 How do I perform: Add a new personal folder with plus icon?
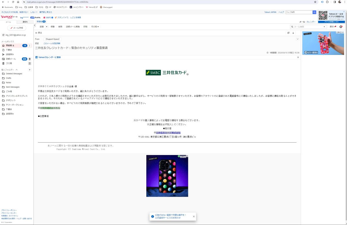pos(29,70)
